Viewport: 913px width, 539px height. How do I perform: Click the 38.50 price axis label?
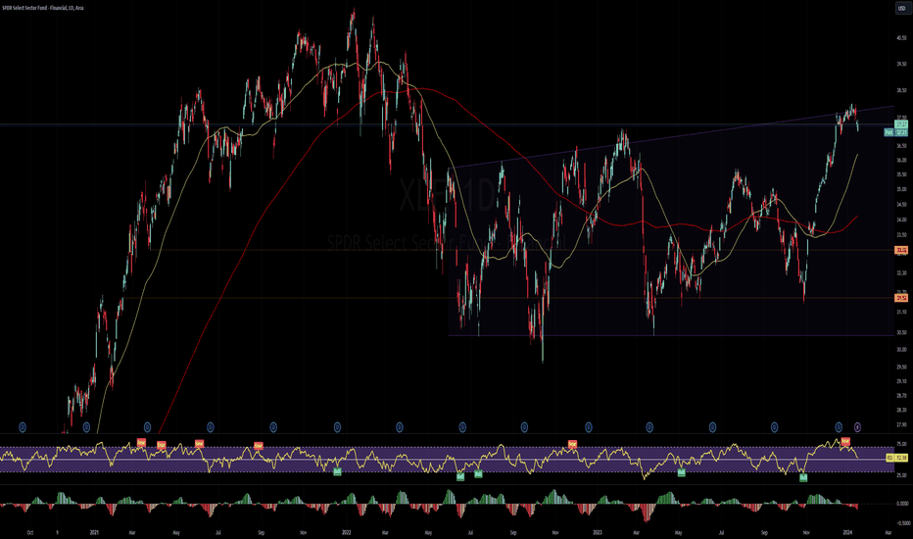[x=902, y=90]
